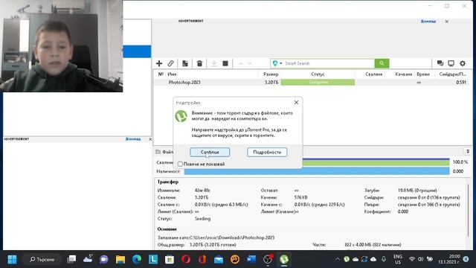Image resolution: width=476 pixels, height=268 pixels.
Task: Sort by Размер column header
Action: [270, 74]
